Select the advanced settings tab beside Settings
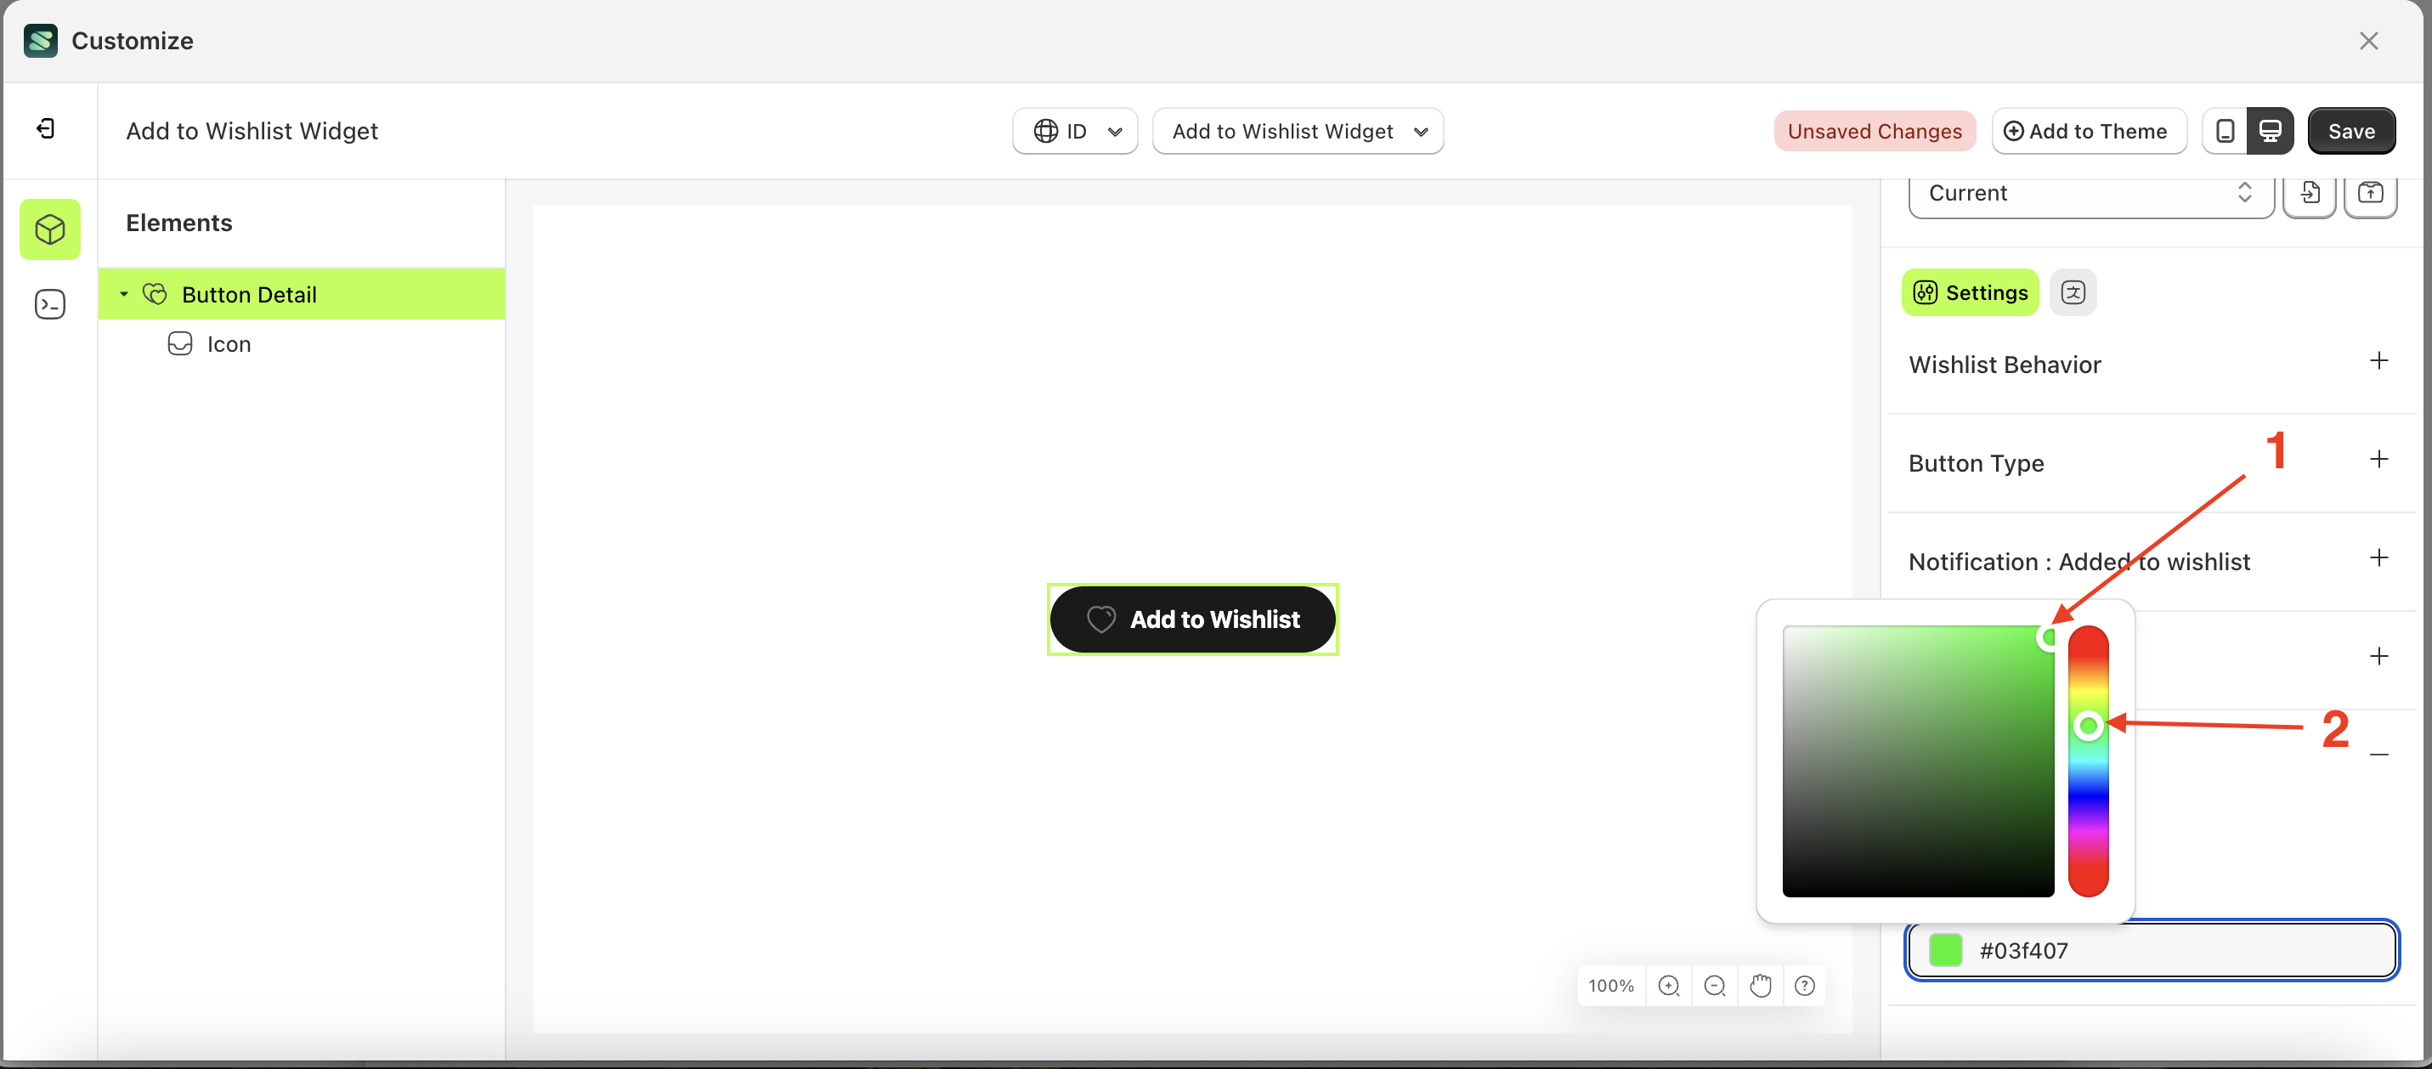2432x1069 pixels. [x=2073, y=291]
